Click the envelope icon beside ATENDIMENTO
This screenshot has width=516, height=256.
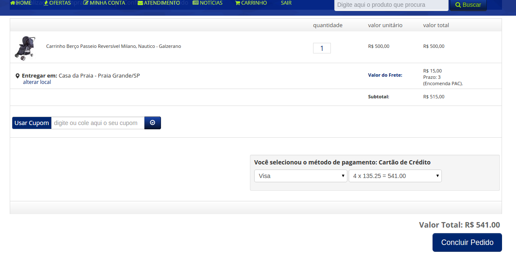tap(140, 3)
